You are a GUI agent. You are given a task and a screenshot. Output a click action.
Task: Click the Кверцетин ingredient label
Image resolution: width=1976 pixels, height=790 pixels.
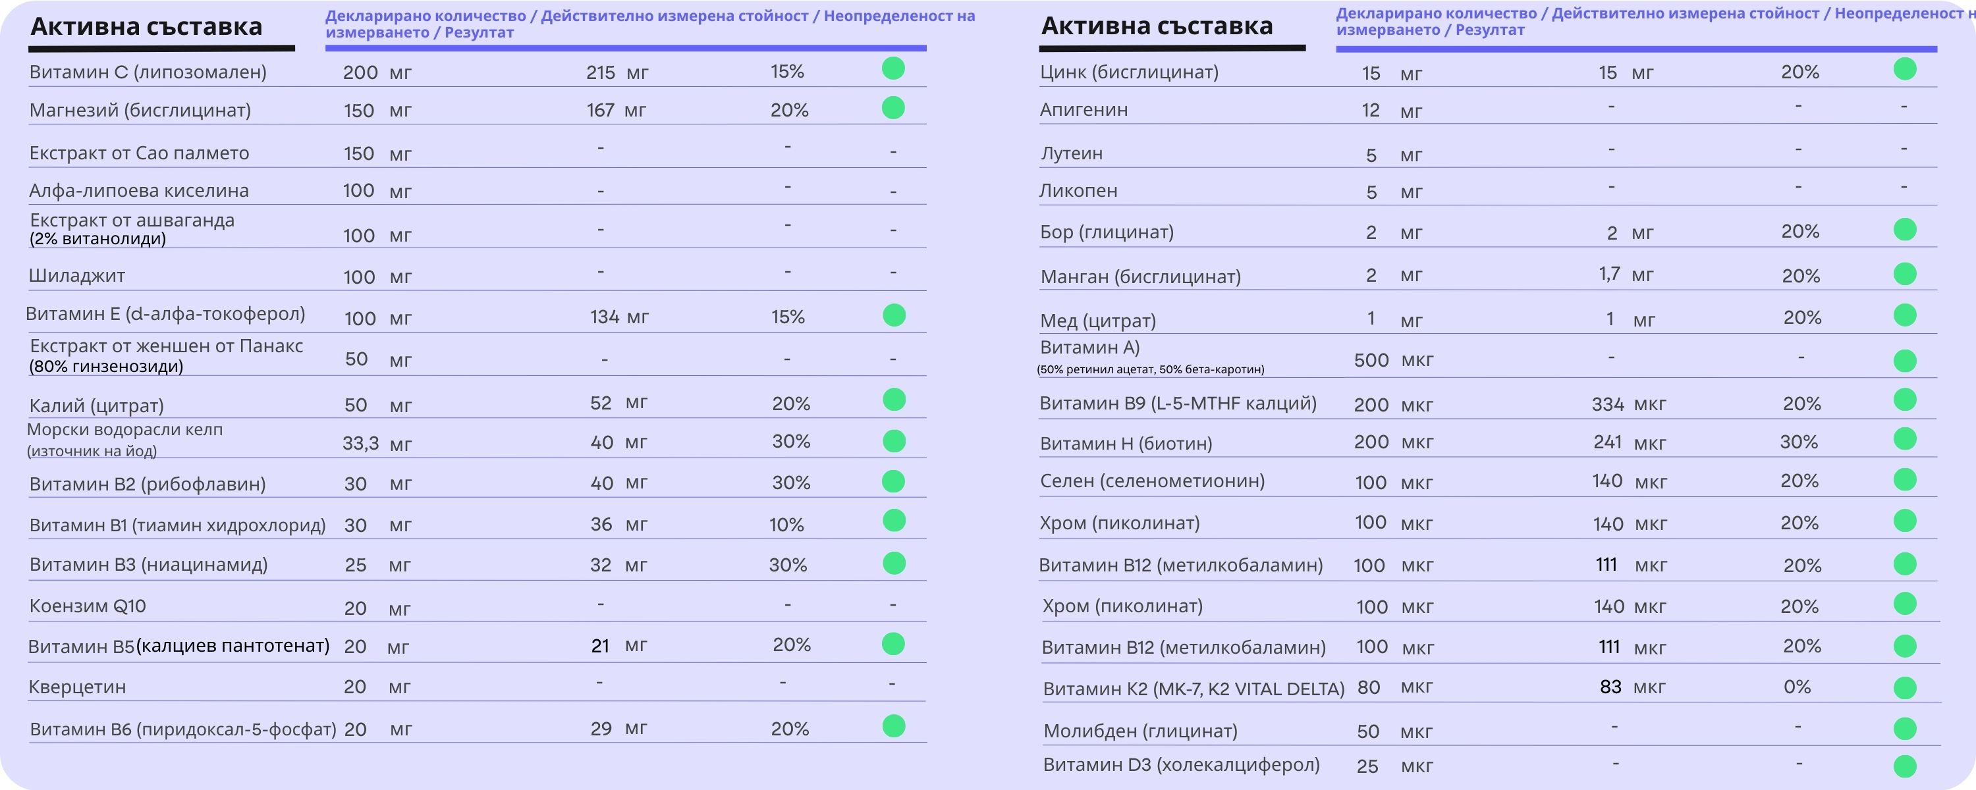pyautogui.click(x=76, y=687)
